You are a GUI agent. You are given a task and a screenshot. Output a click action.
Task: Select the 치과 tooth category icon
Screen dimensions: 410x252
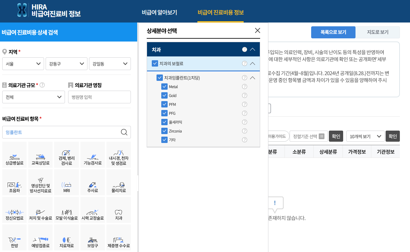coord(119,210)
